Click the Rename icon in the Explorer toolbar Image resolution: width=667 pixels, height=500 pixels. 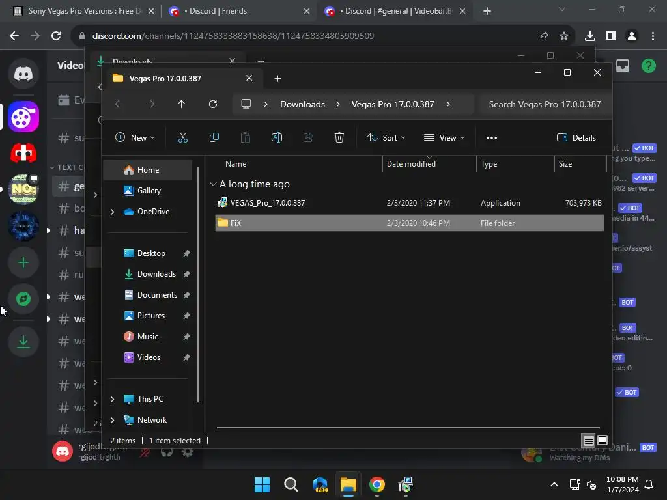[x=276, y=137]
